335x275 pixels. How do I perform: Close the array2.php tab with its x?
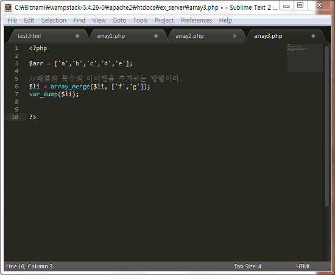click(x=234, y=36)
